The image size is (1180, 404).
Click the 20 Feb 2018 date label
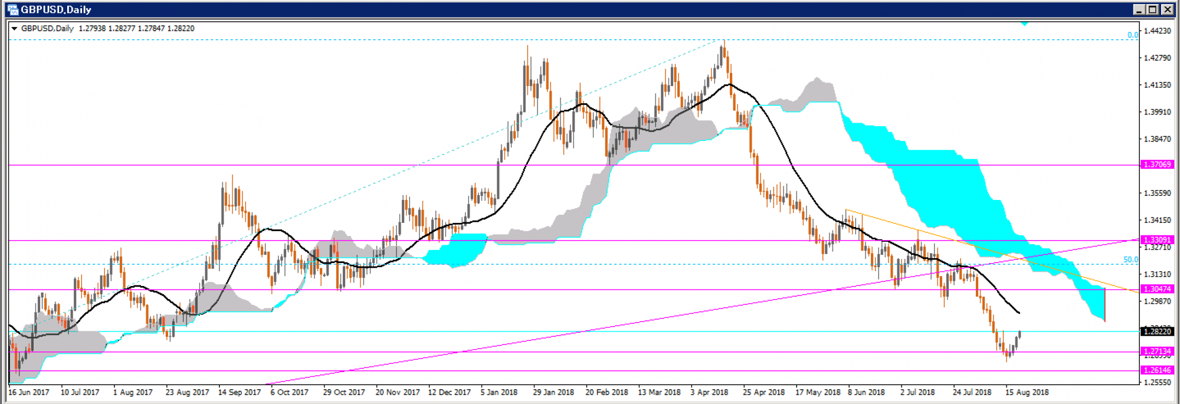(607, 392)
